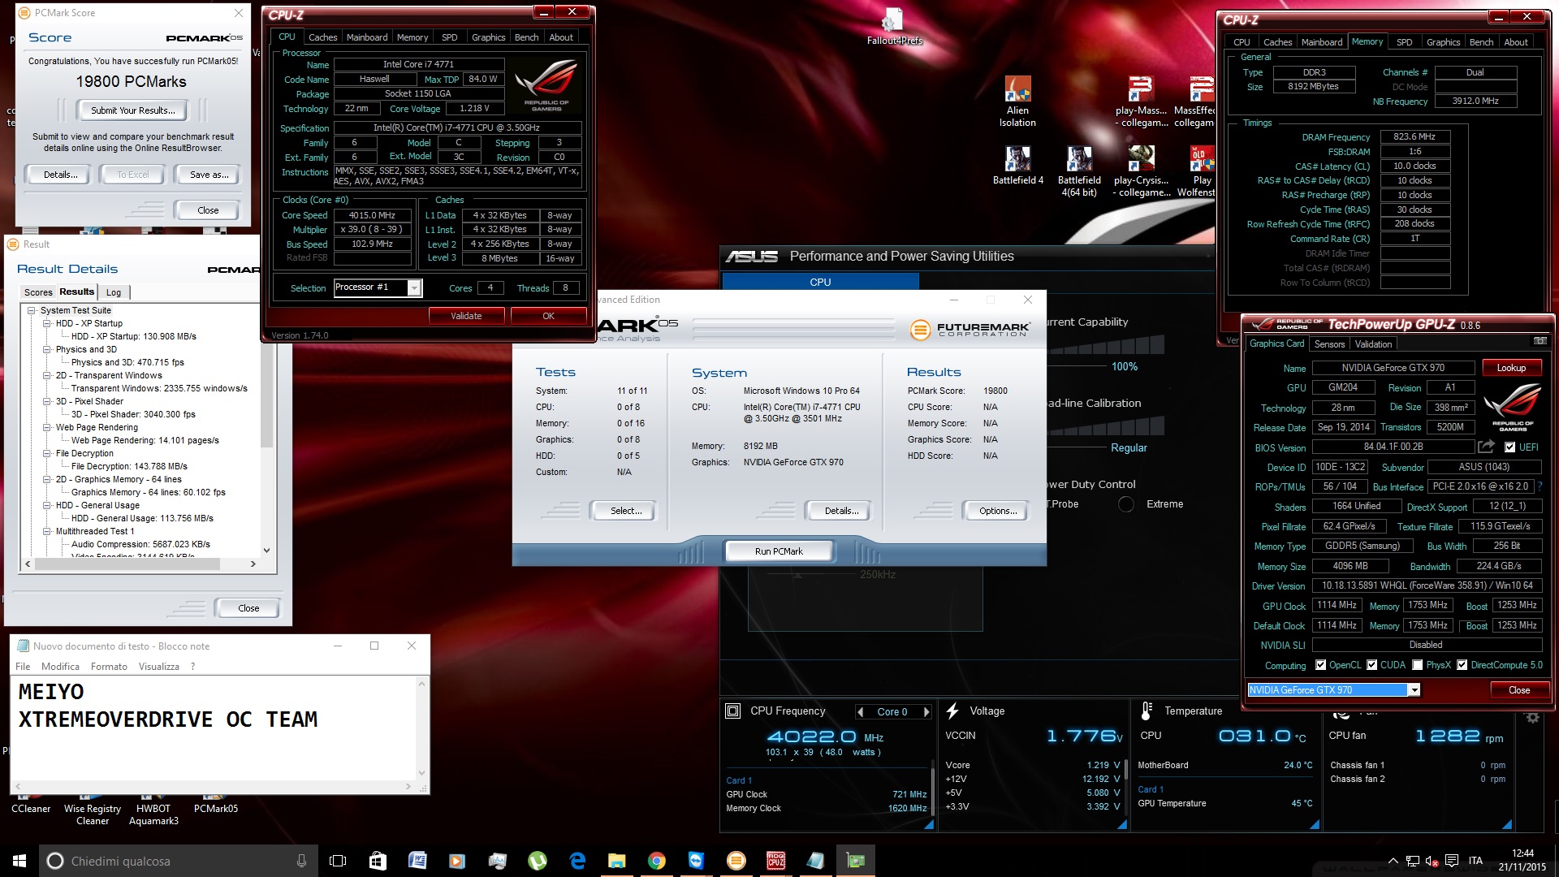Click the Regular load-line calibration slider
Screen dimensions: 1559x877
pyautogui.click(x=1106, y=426)
